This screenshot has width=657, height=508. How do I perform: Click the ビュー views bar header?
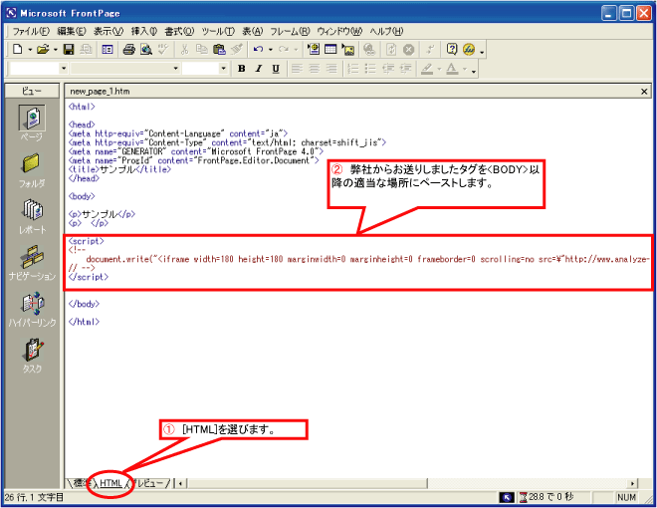click(x=32, y=91)
